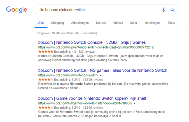Expand the arrow next to the nintendo-switch/ URL
This screenshot has height=122, width=189.
pyautogui.click(x=101, y=75)
